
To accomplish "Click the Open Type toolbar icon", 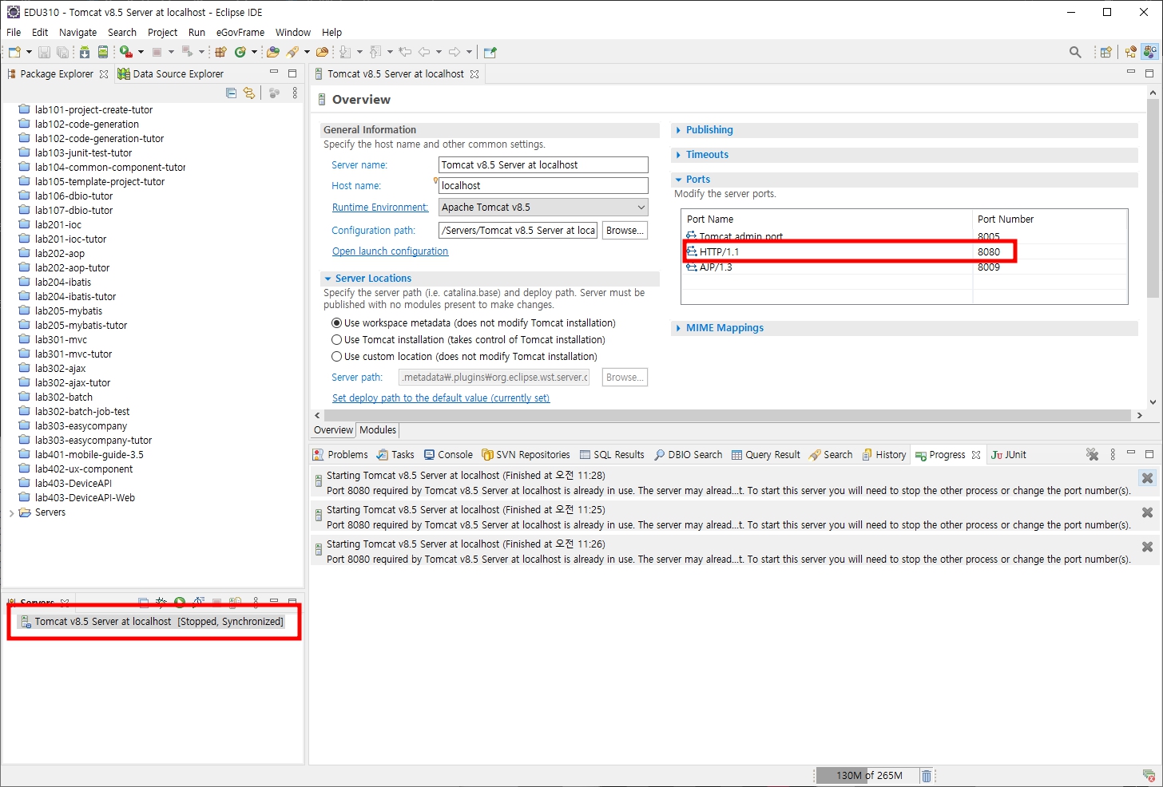I will tap(273, 52).
